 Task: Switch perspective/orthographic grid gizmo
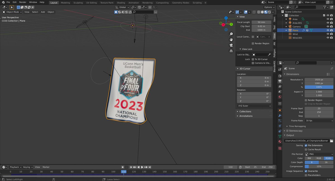point(231,51)
